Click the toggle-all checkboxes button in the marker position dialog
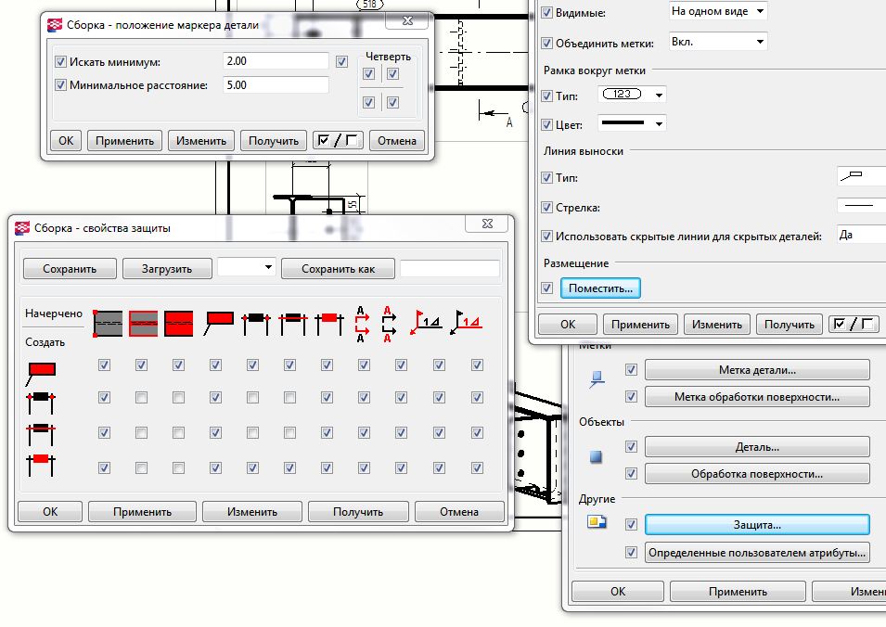 point(337,141)
